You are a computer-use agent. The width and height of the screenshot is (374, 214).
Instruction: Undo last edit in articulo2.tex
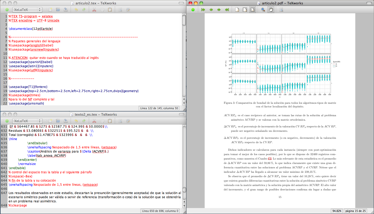[x=76, y=10]
